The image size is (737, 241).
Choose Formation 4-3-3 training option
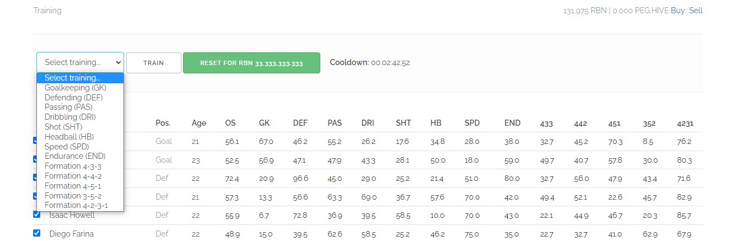pos(80,166)
